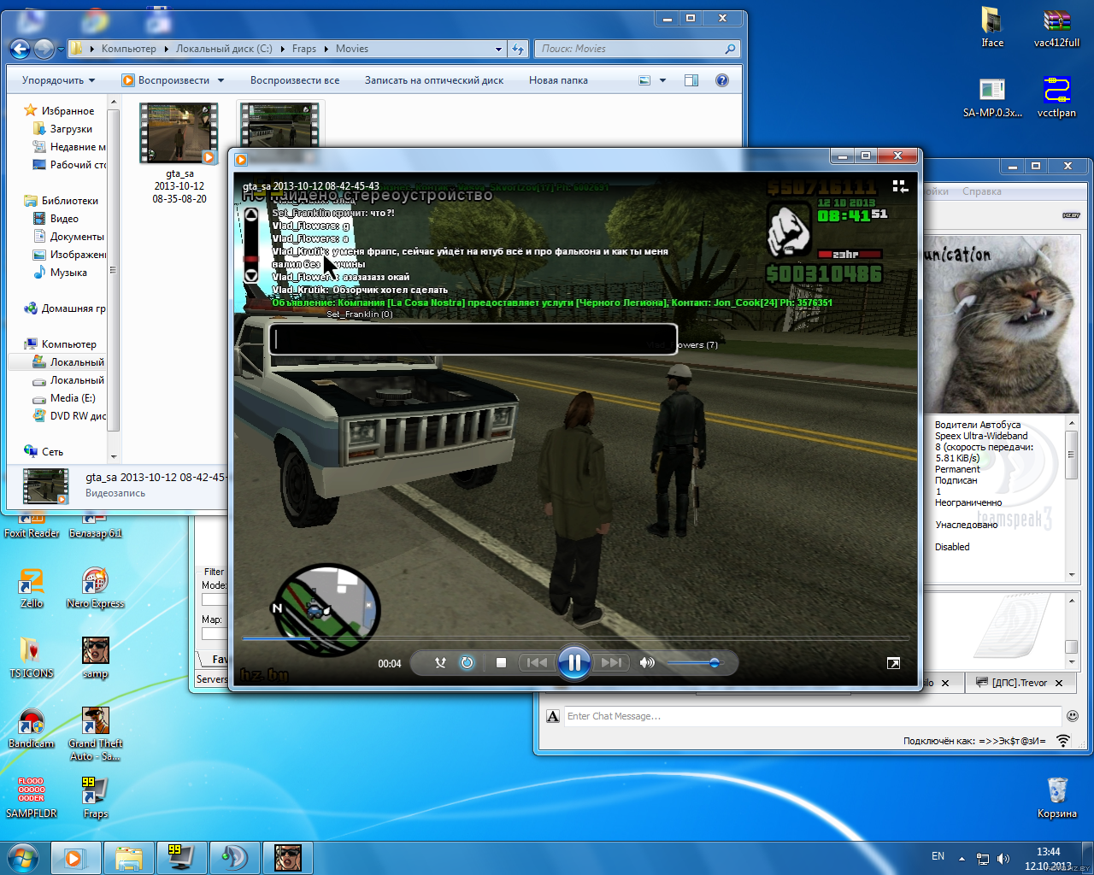This screenshot has width=1094, height=875.
Task: Open the Zello desktop shortcut
Action: coord(32,588)
